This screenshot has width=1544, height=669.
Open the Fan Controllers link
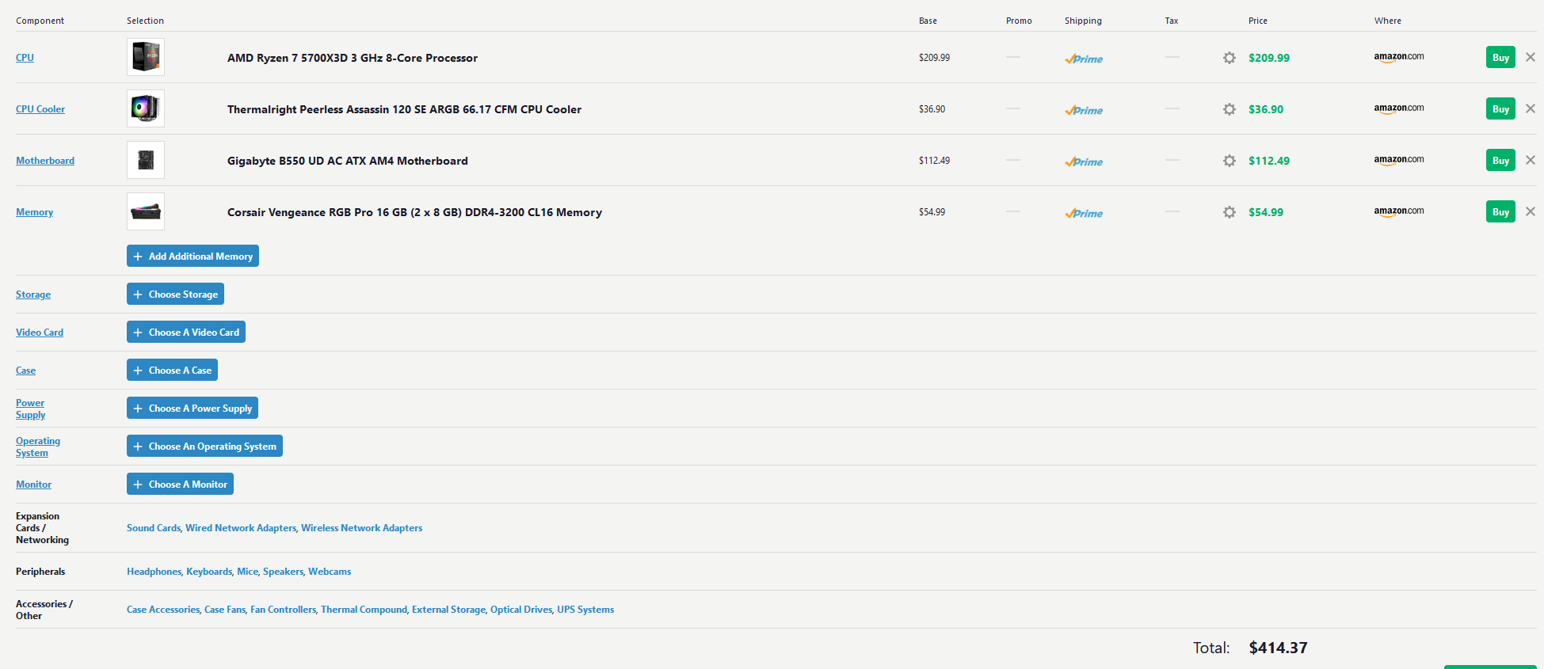pyautogui.click(x=283, y=610)
